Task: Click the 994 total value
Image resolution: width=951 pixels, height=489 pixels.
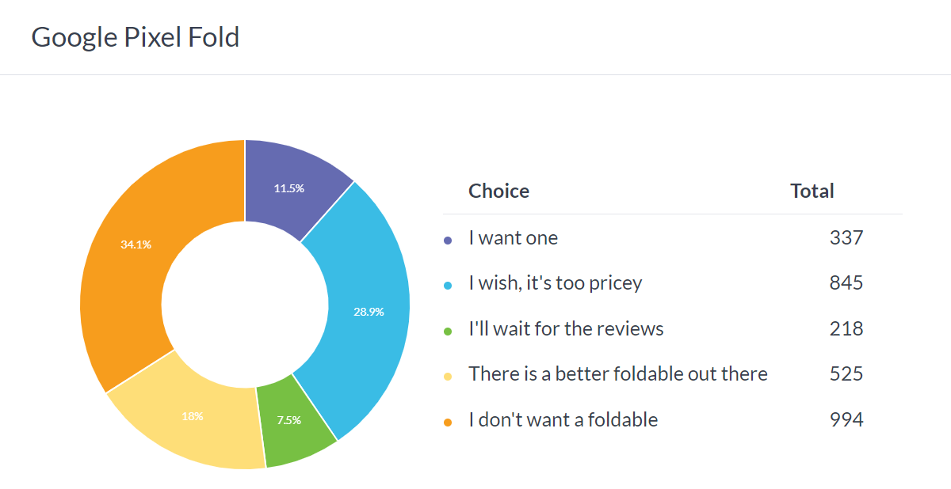Action: [846, 419]
